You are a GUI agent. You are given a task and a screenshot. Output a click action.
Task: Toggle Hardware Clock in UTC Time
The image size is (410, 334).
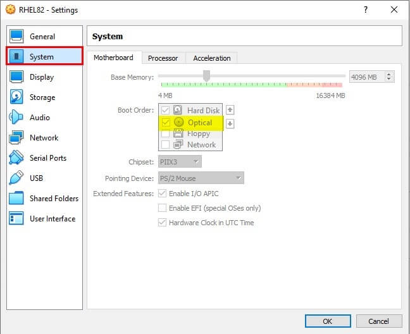tap(163, 223)
